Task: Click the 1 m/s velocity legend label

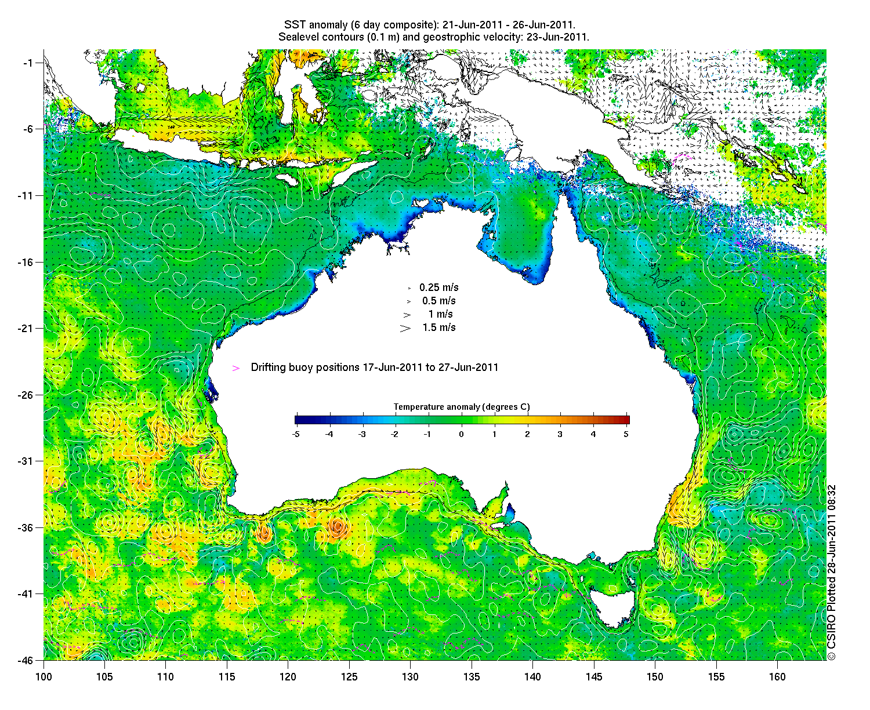Action: 441,314
